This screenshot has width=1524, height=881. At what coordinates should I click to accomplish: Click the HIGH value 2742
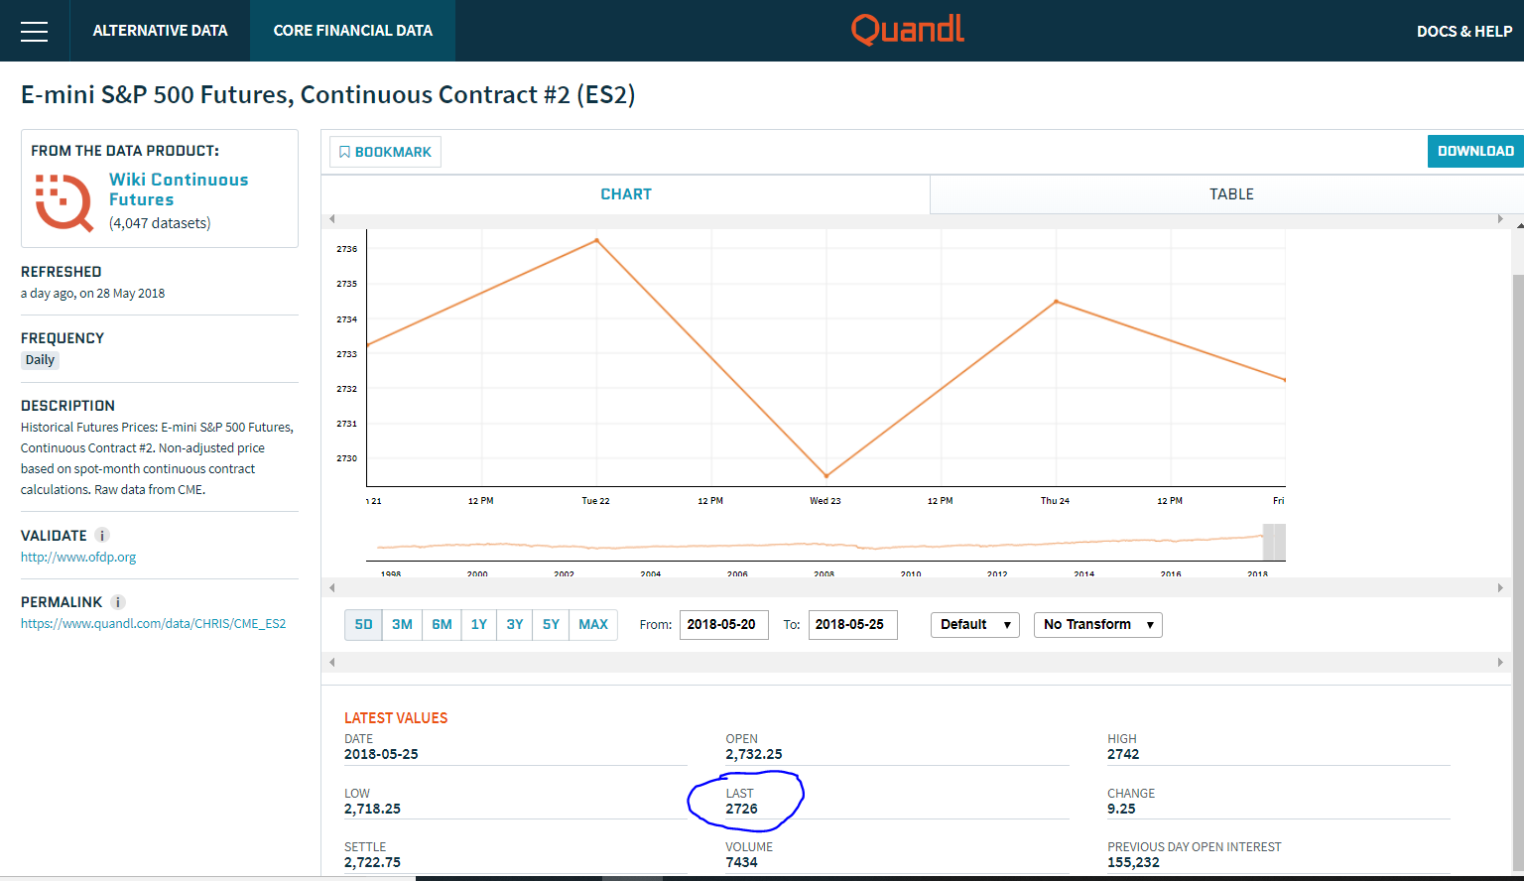[x=1123, y=754]
